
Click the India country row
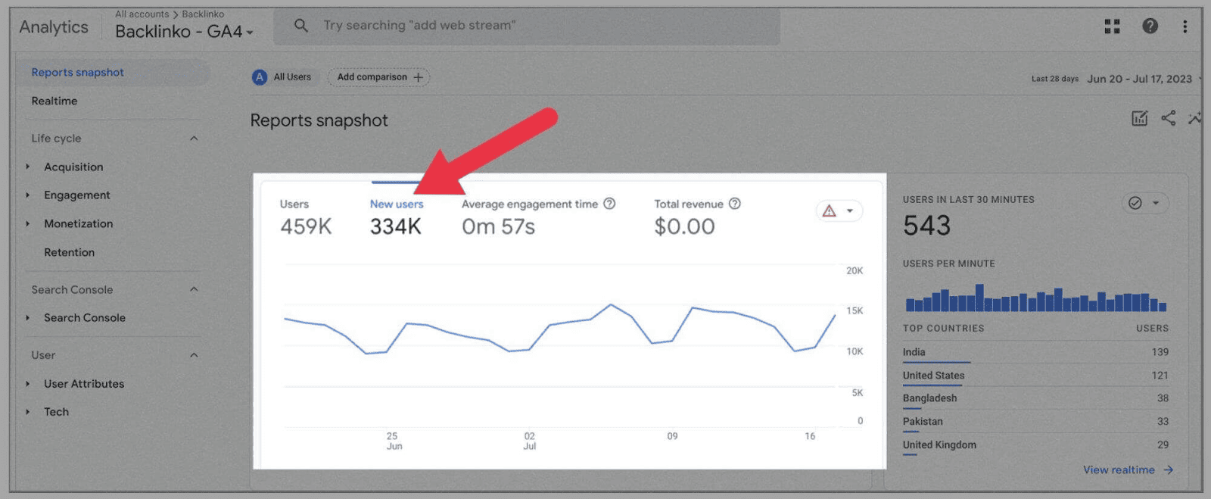click(x=1035, y=353)
